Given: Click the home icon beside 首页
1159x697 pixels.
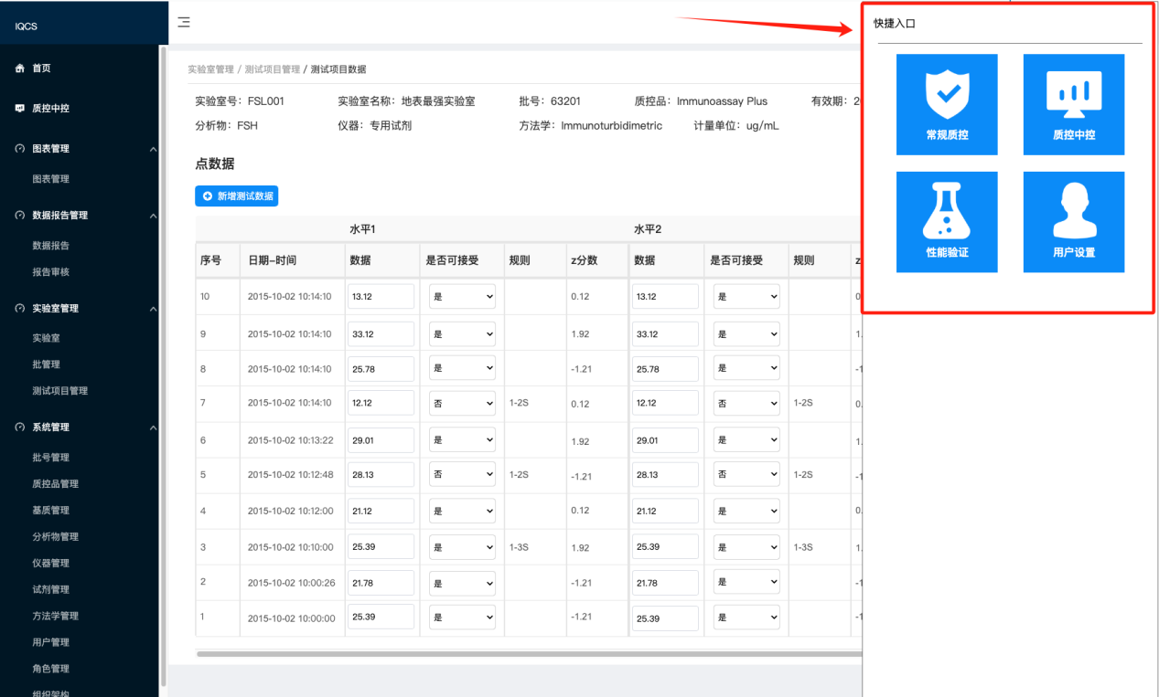Looking at the screenshot, I should [x=20, y=69].
